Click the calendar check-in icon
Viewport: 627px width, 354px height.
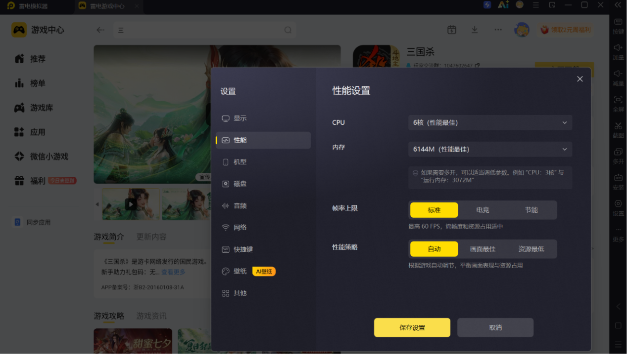451,30
